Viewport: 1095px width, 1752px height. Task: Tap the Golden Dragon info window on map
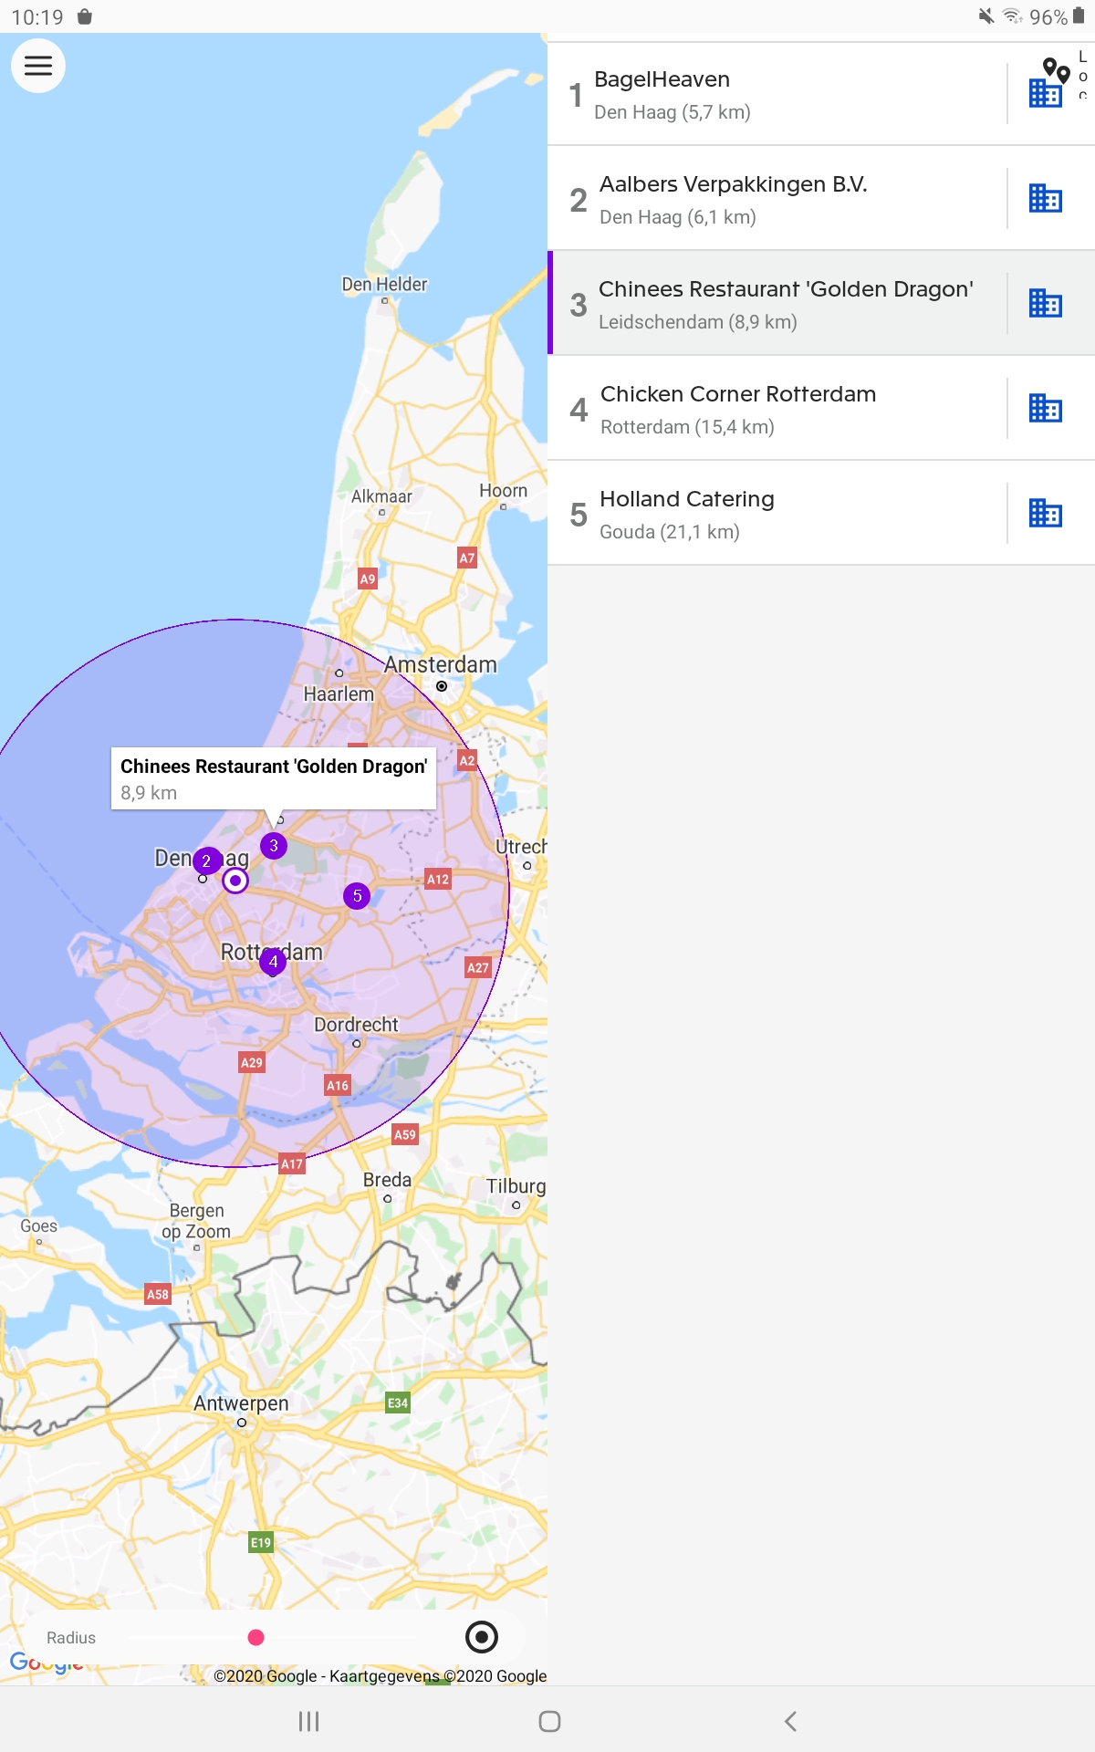pos(274,778)
